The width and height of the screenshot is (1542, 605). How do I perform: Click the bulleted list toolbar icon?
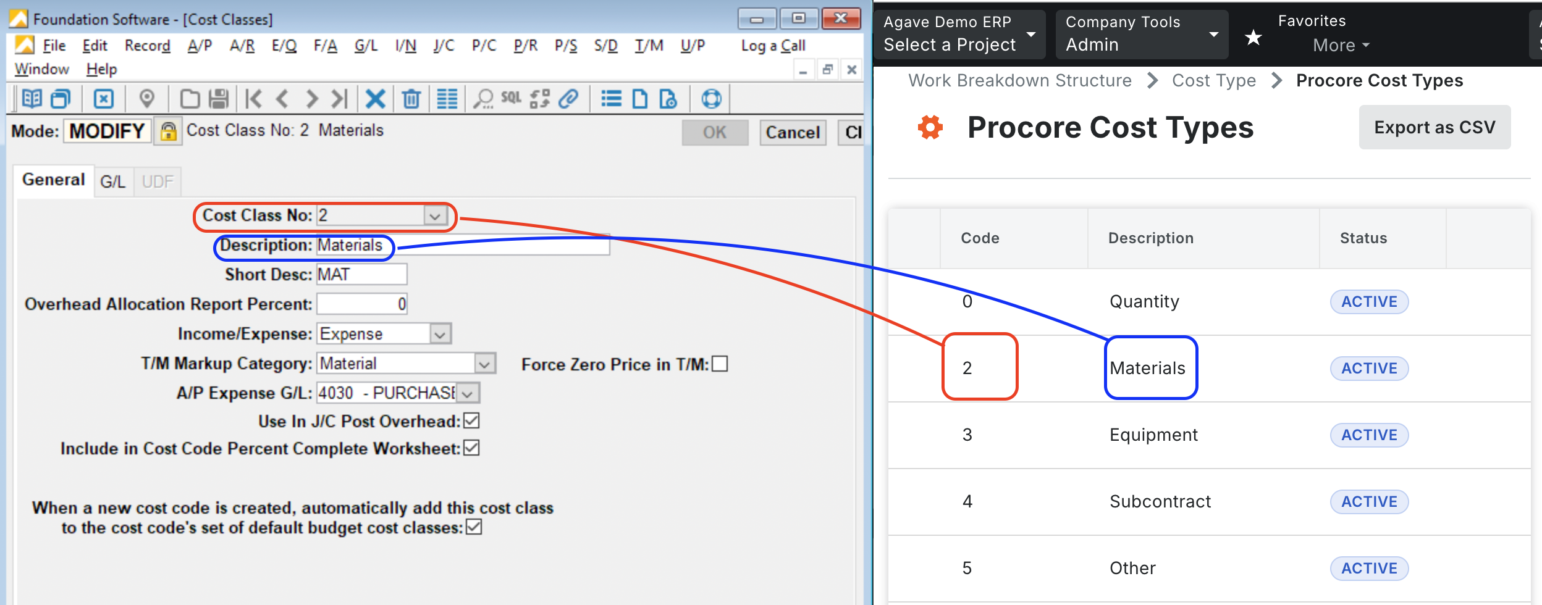[x=611, y=99]
